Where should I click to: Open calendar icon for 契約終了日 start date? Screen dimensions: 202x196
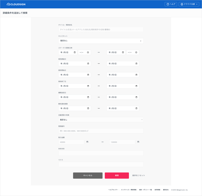coord(88,86)
